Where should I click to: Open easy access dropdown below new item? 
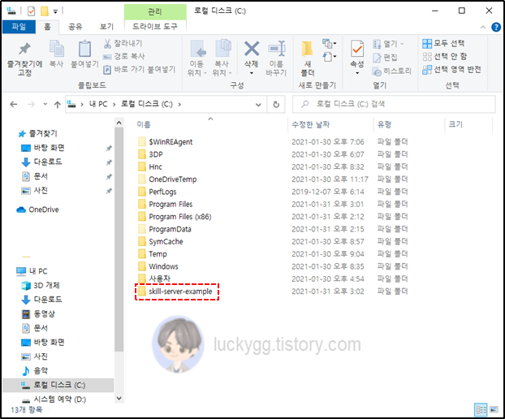(x=330, y=57)
